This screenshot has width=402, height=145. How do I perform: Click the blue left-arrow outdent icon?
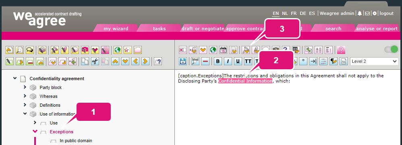[x=135, y=62]
